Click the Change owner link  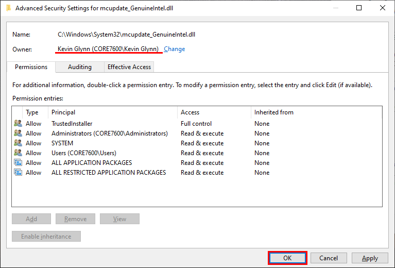(174, 49)
